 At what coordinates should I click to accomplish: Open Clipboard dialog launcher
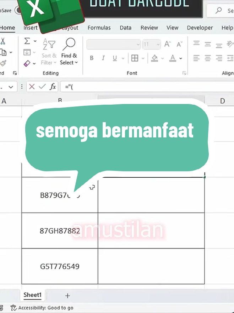(x=15, y=73)
